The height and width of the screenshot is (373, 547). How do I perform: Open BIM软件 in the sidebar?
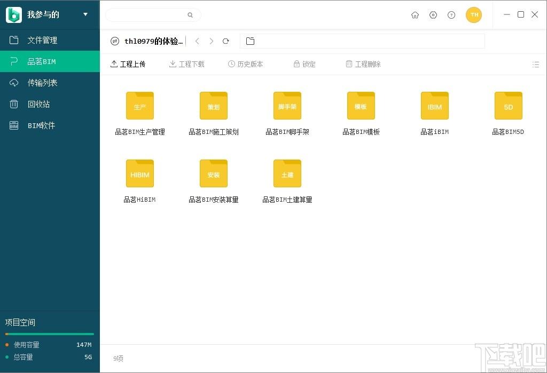click(50, 125)
